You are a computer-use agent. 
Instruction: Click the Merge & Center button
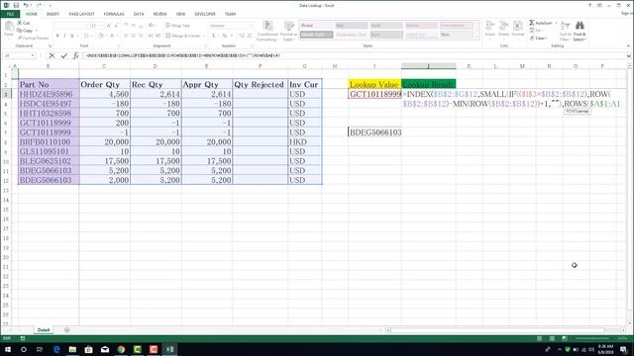pos(182,36)
